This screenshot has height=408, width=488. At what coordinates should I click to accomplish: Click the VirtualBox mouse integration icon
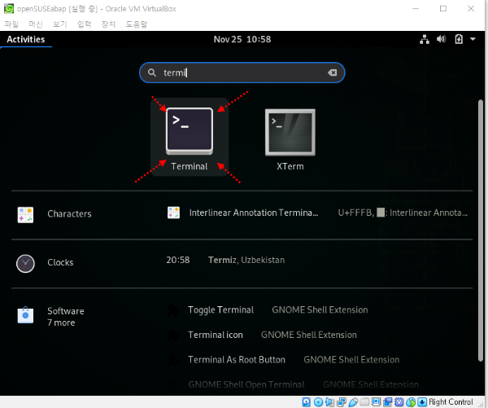pyautogui.click(x=411, y=402)
